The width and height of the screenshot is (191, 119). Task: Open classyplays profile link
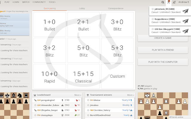pyautogui.click(x=45, y=115)
